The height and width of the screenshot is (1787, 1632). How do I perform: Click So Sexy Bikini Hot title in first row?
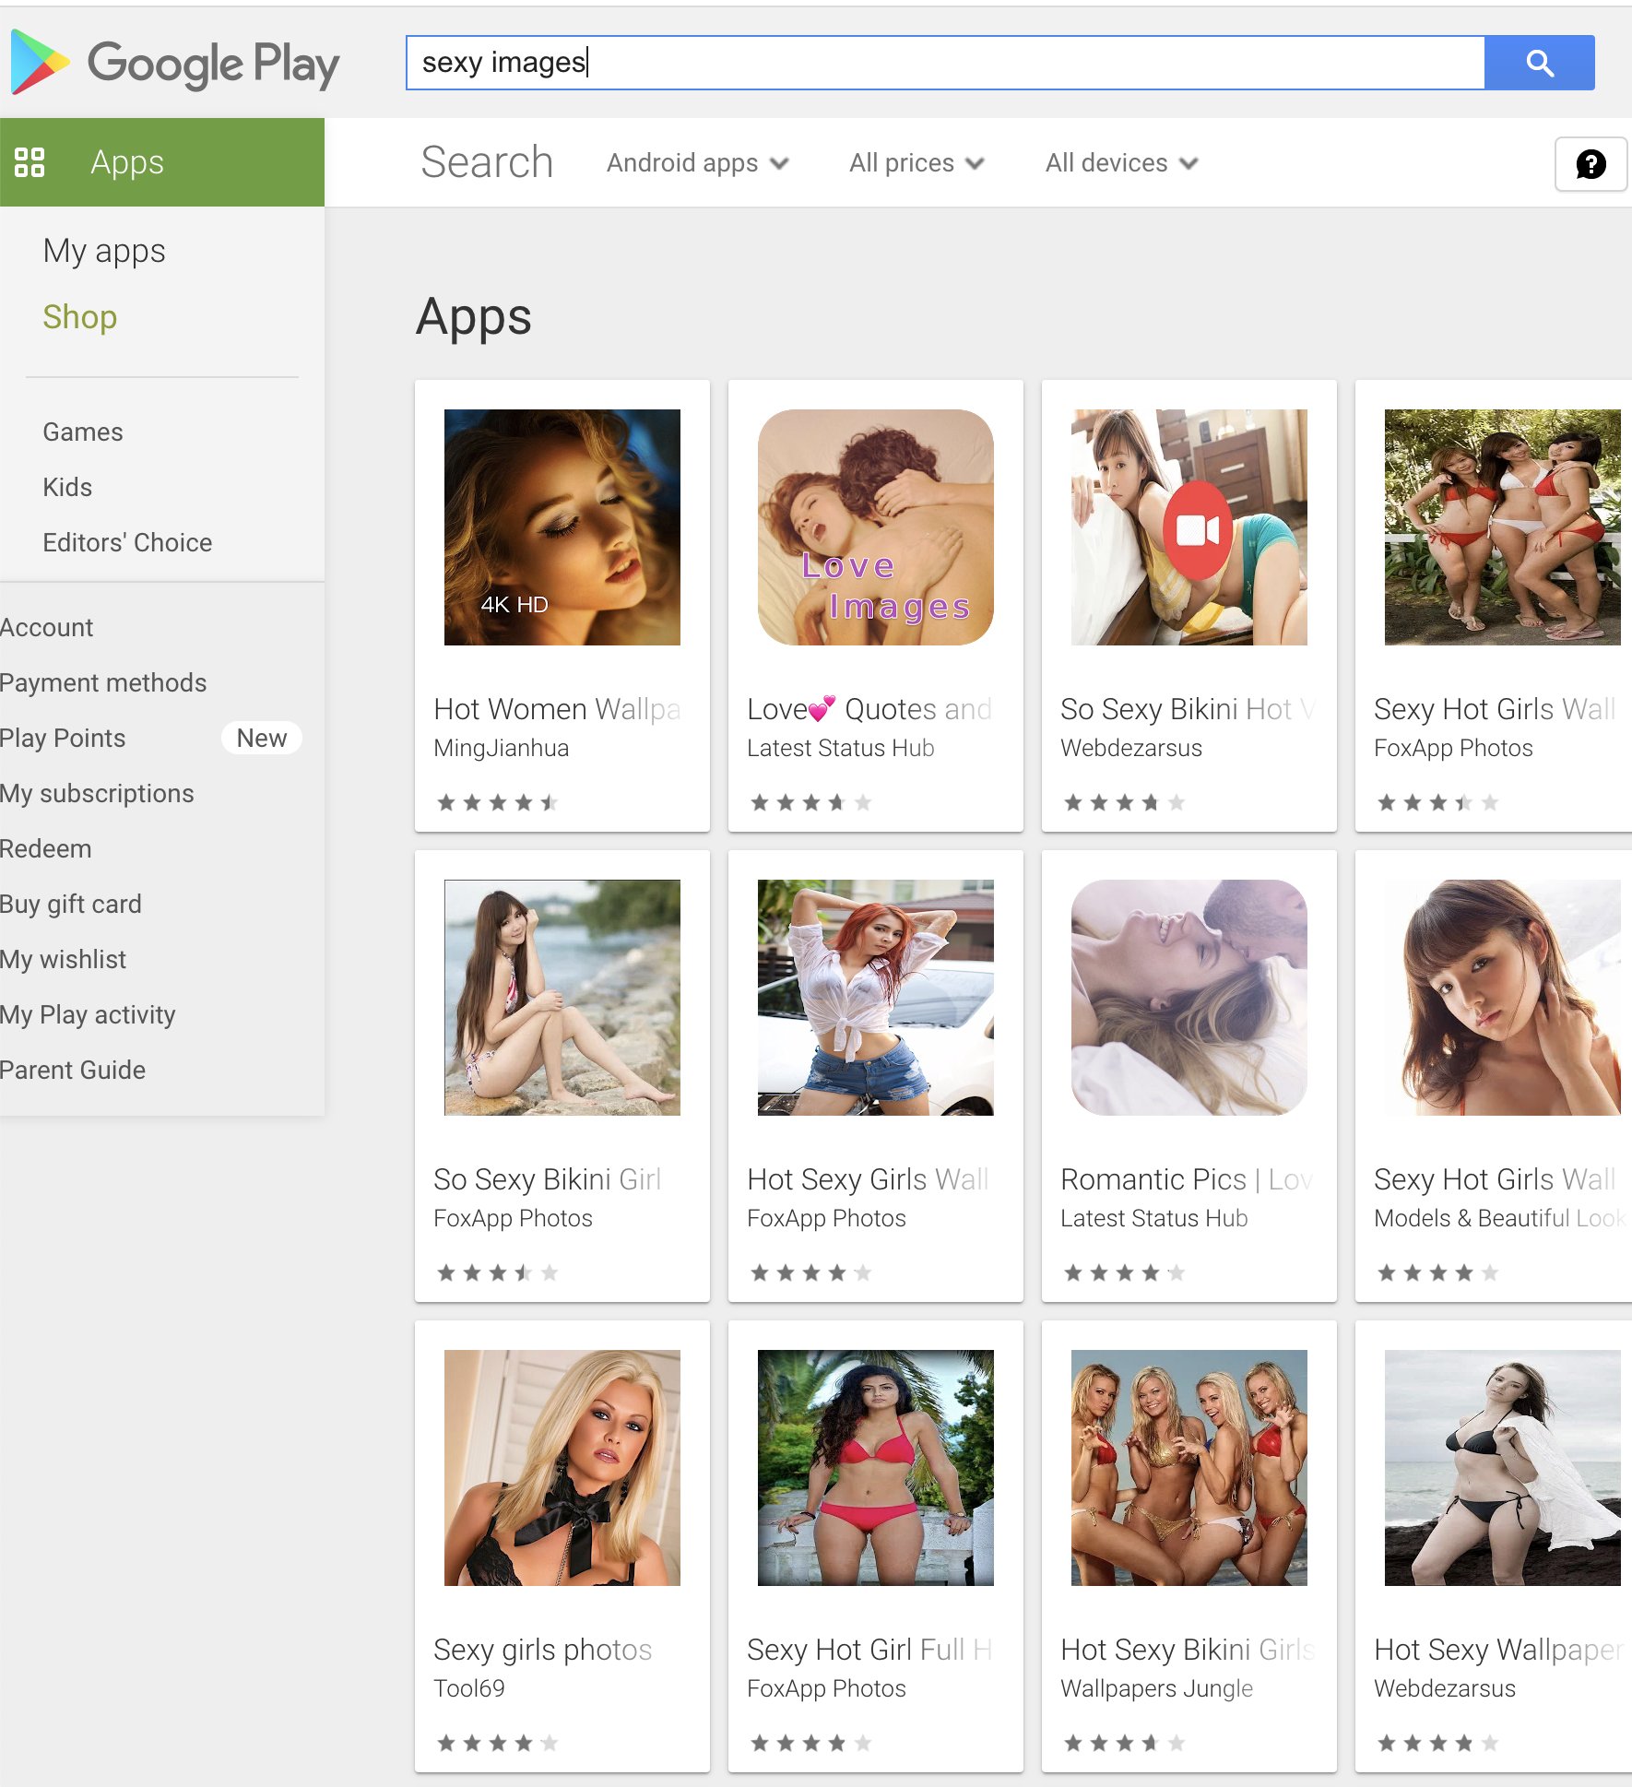point(1189,709)
